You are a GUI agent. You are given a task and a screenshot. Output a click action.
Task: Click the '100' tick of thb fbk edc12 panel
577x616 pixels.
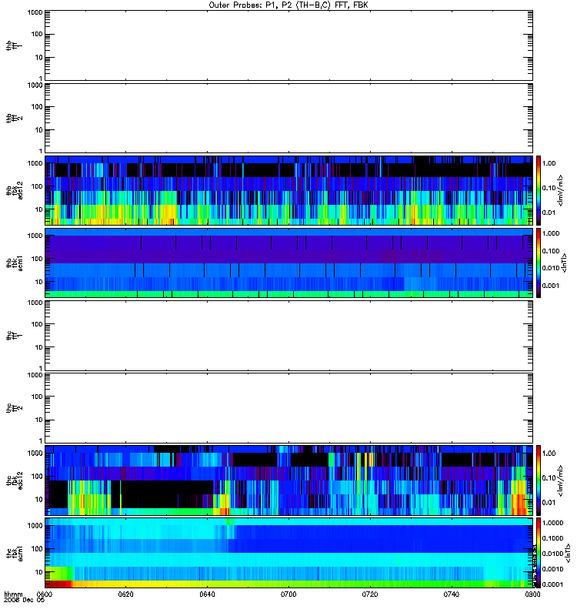[x=37, y=186]
